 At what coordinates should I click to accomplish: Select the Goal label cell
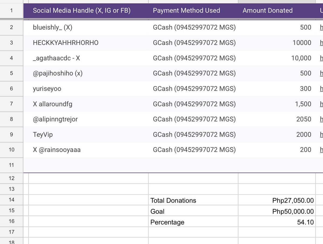tap(193, 211)
